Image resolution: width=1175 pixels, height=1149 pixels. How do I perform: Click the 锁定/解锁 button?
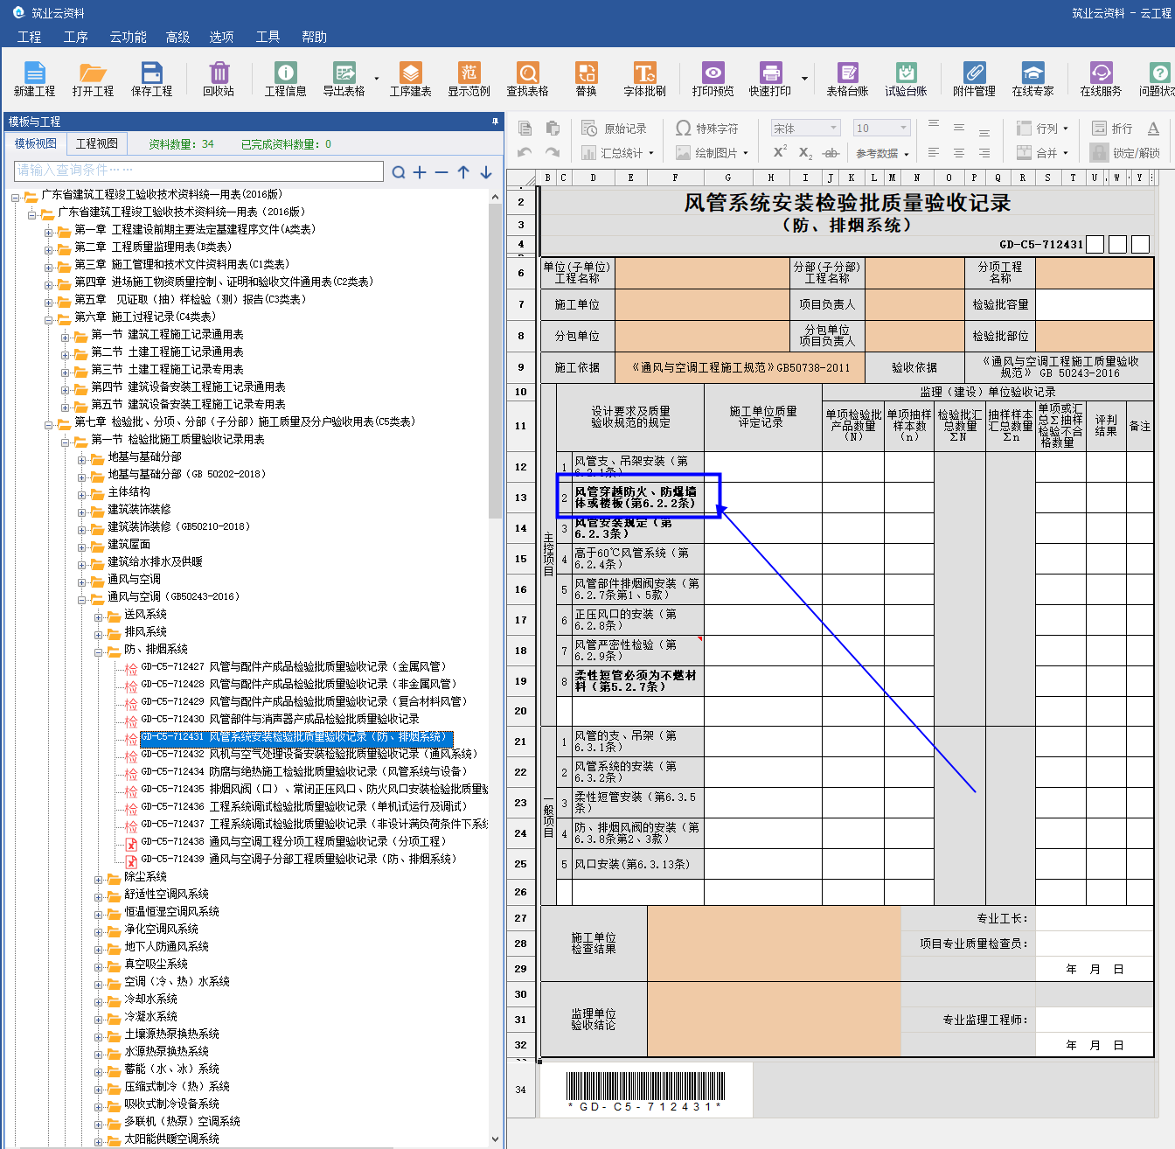tap(1125, 153)
